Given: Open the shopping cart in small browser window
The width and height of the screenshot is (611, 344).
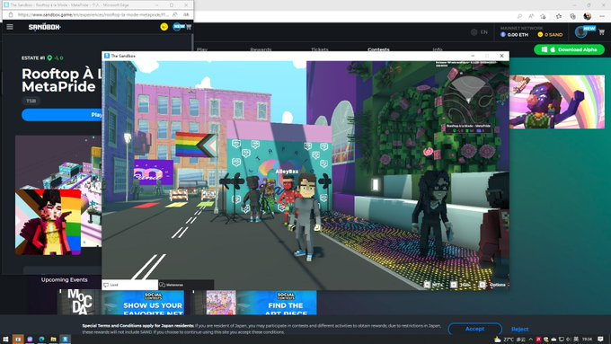Looking at the screenshot, I should pos(189,27).
